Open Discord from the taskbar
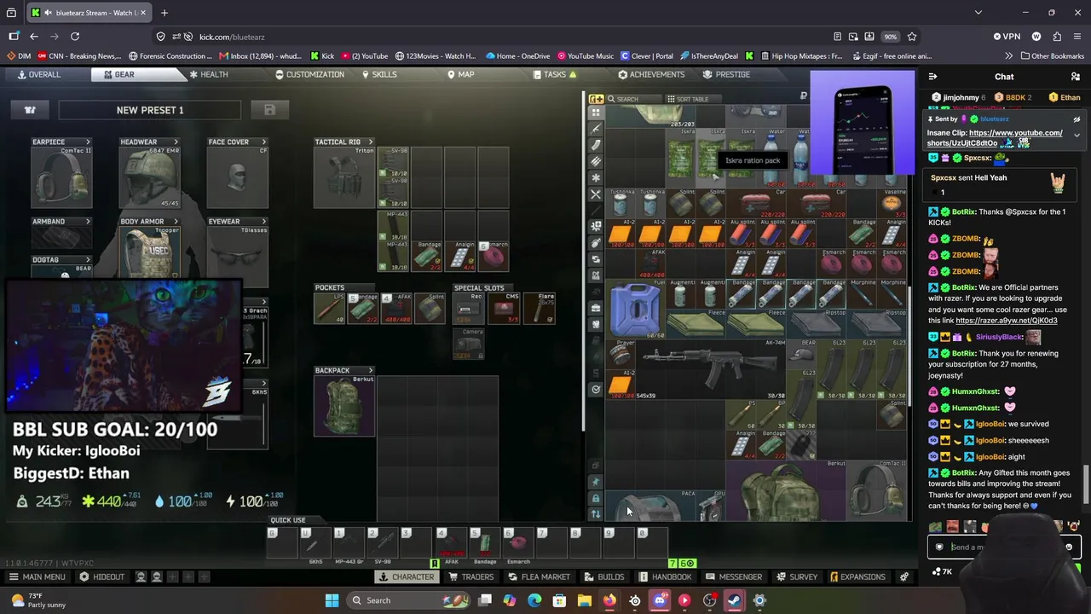 tap(660, 600)
